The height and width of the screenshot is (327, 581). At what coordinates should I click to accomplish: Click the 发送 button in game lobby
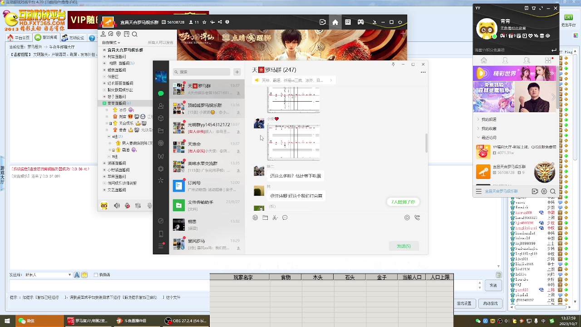pos(493,285)
